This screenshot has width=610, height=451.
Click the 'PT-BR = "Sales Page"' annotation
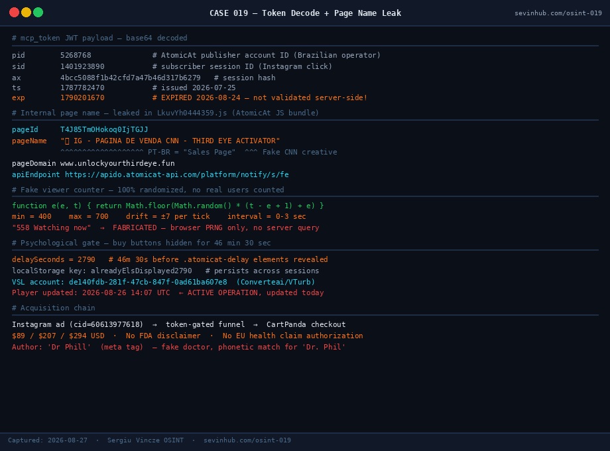(x=192, y=152)
